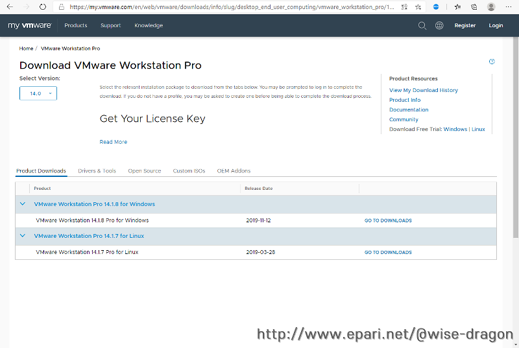
Task: Go to the Home breadcrumb
Action: pyautogui.click(x=26, y=48)
